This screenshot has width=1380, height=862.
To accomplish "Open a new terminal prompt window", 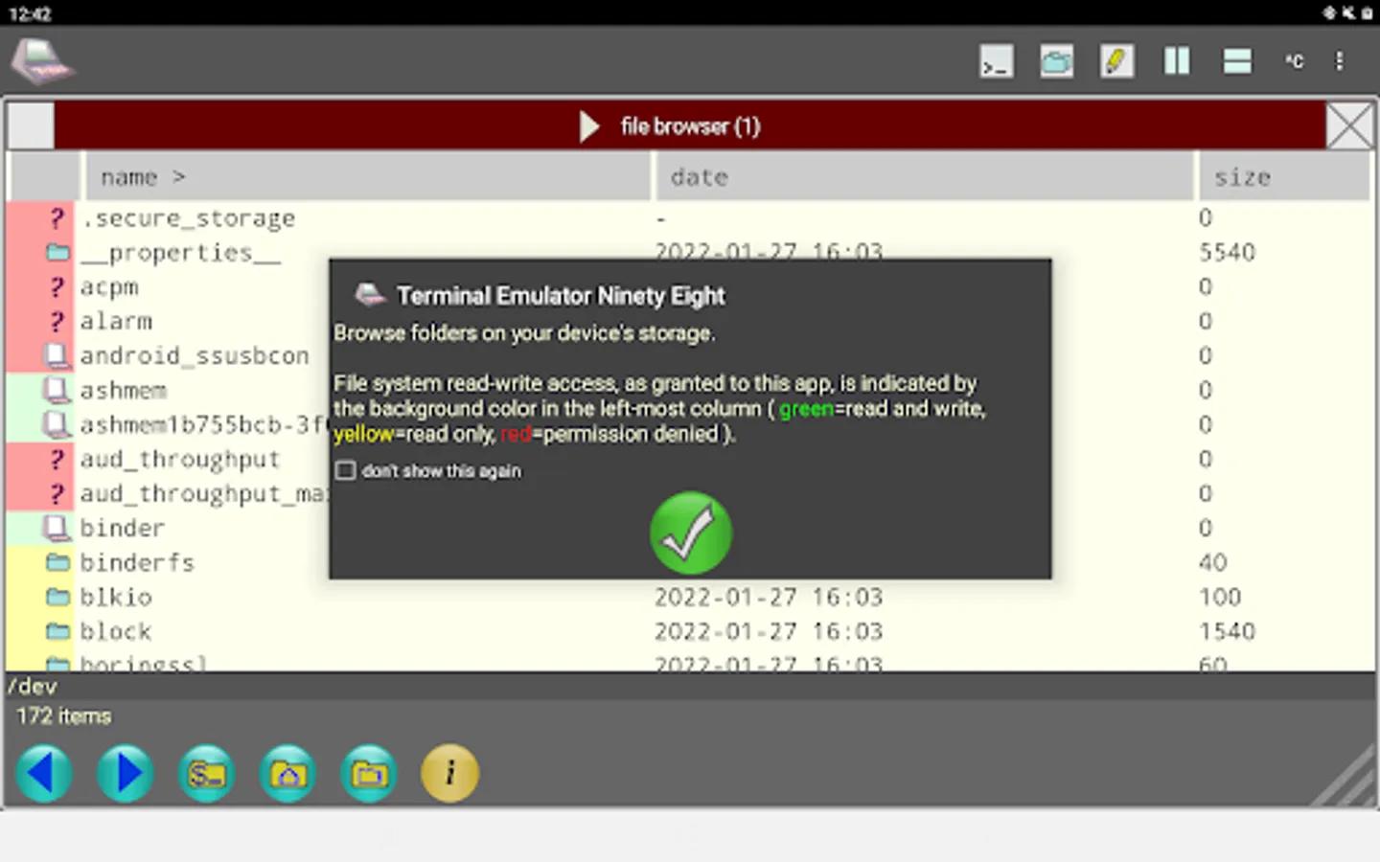I will (997, 62).
